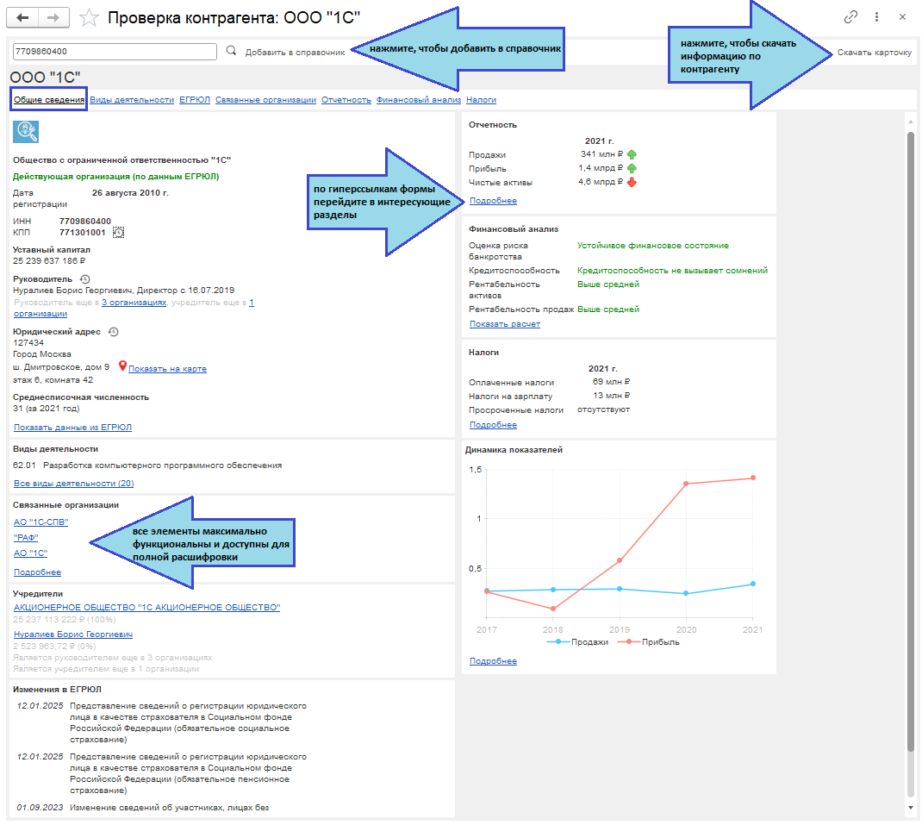Copy link to this form via chain icon
This screenshot has width=922, height=825.
[x=850, y=17]
